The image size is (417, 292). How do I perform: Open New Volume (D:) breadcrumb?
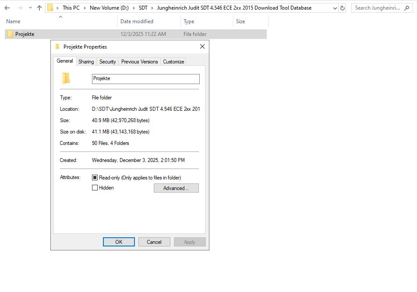click(x=109, y=8)
